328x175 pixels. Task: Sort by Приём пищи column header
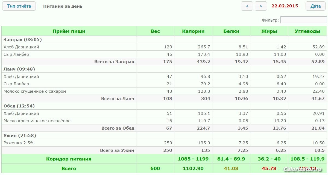coord(69,31)
